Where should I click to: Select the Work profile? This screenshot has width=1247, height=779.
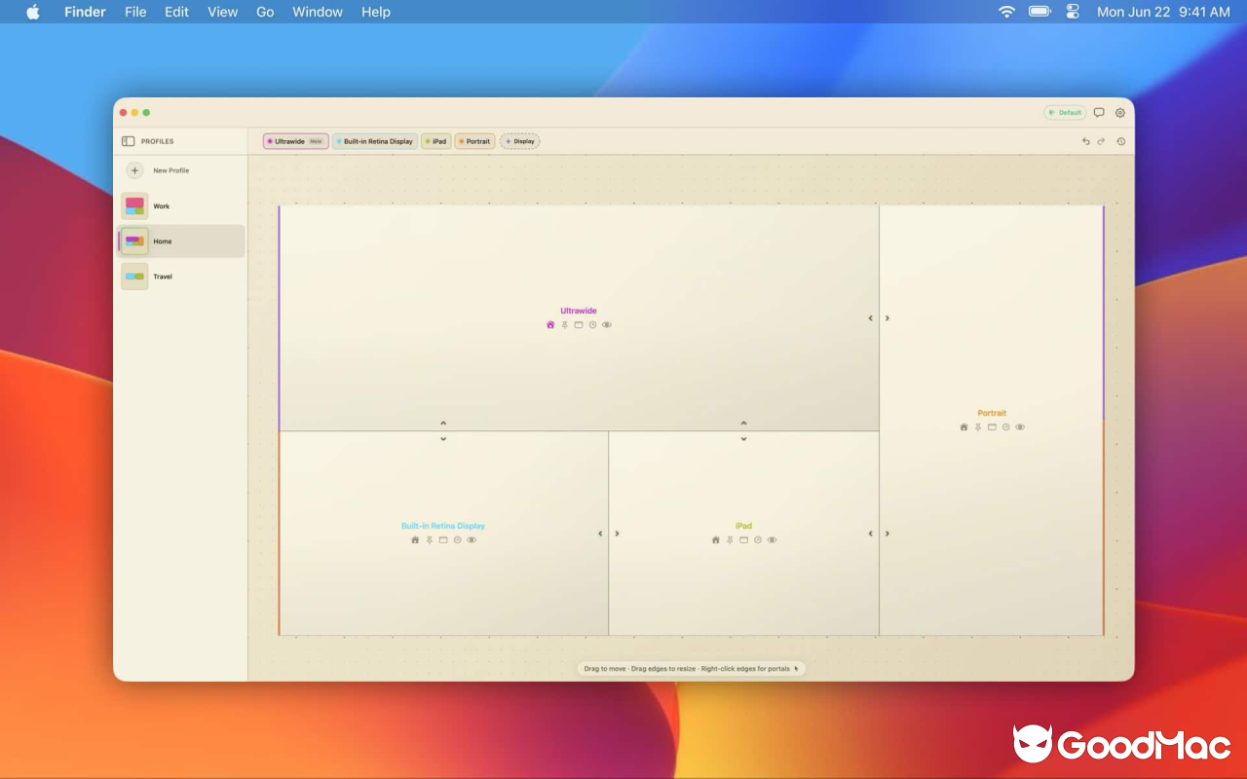click(180, 206)
